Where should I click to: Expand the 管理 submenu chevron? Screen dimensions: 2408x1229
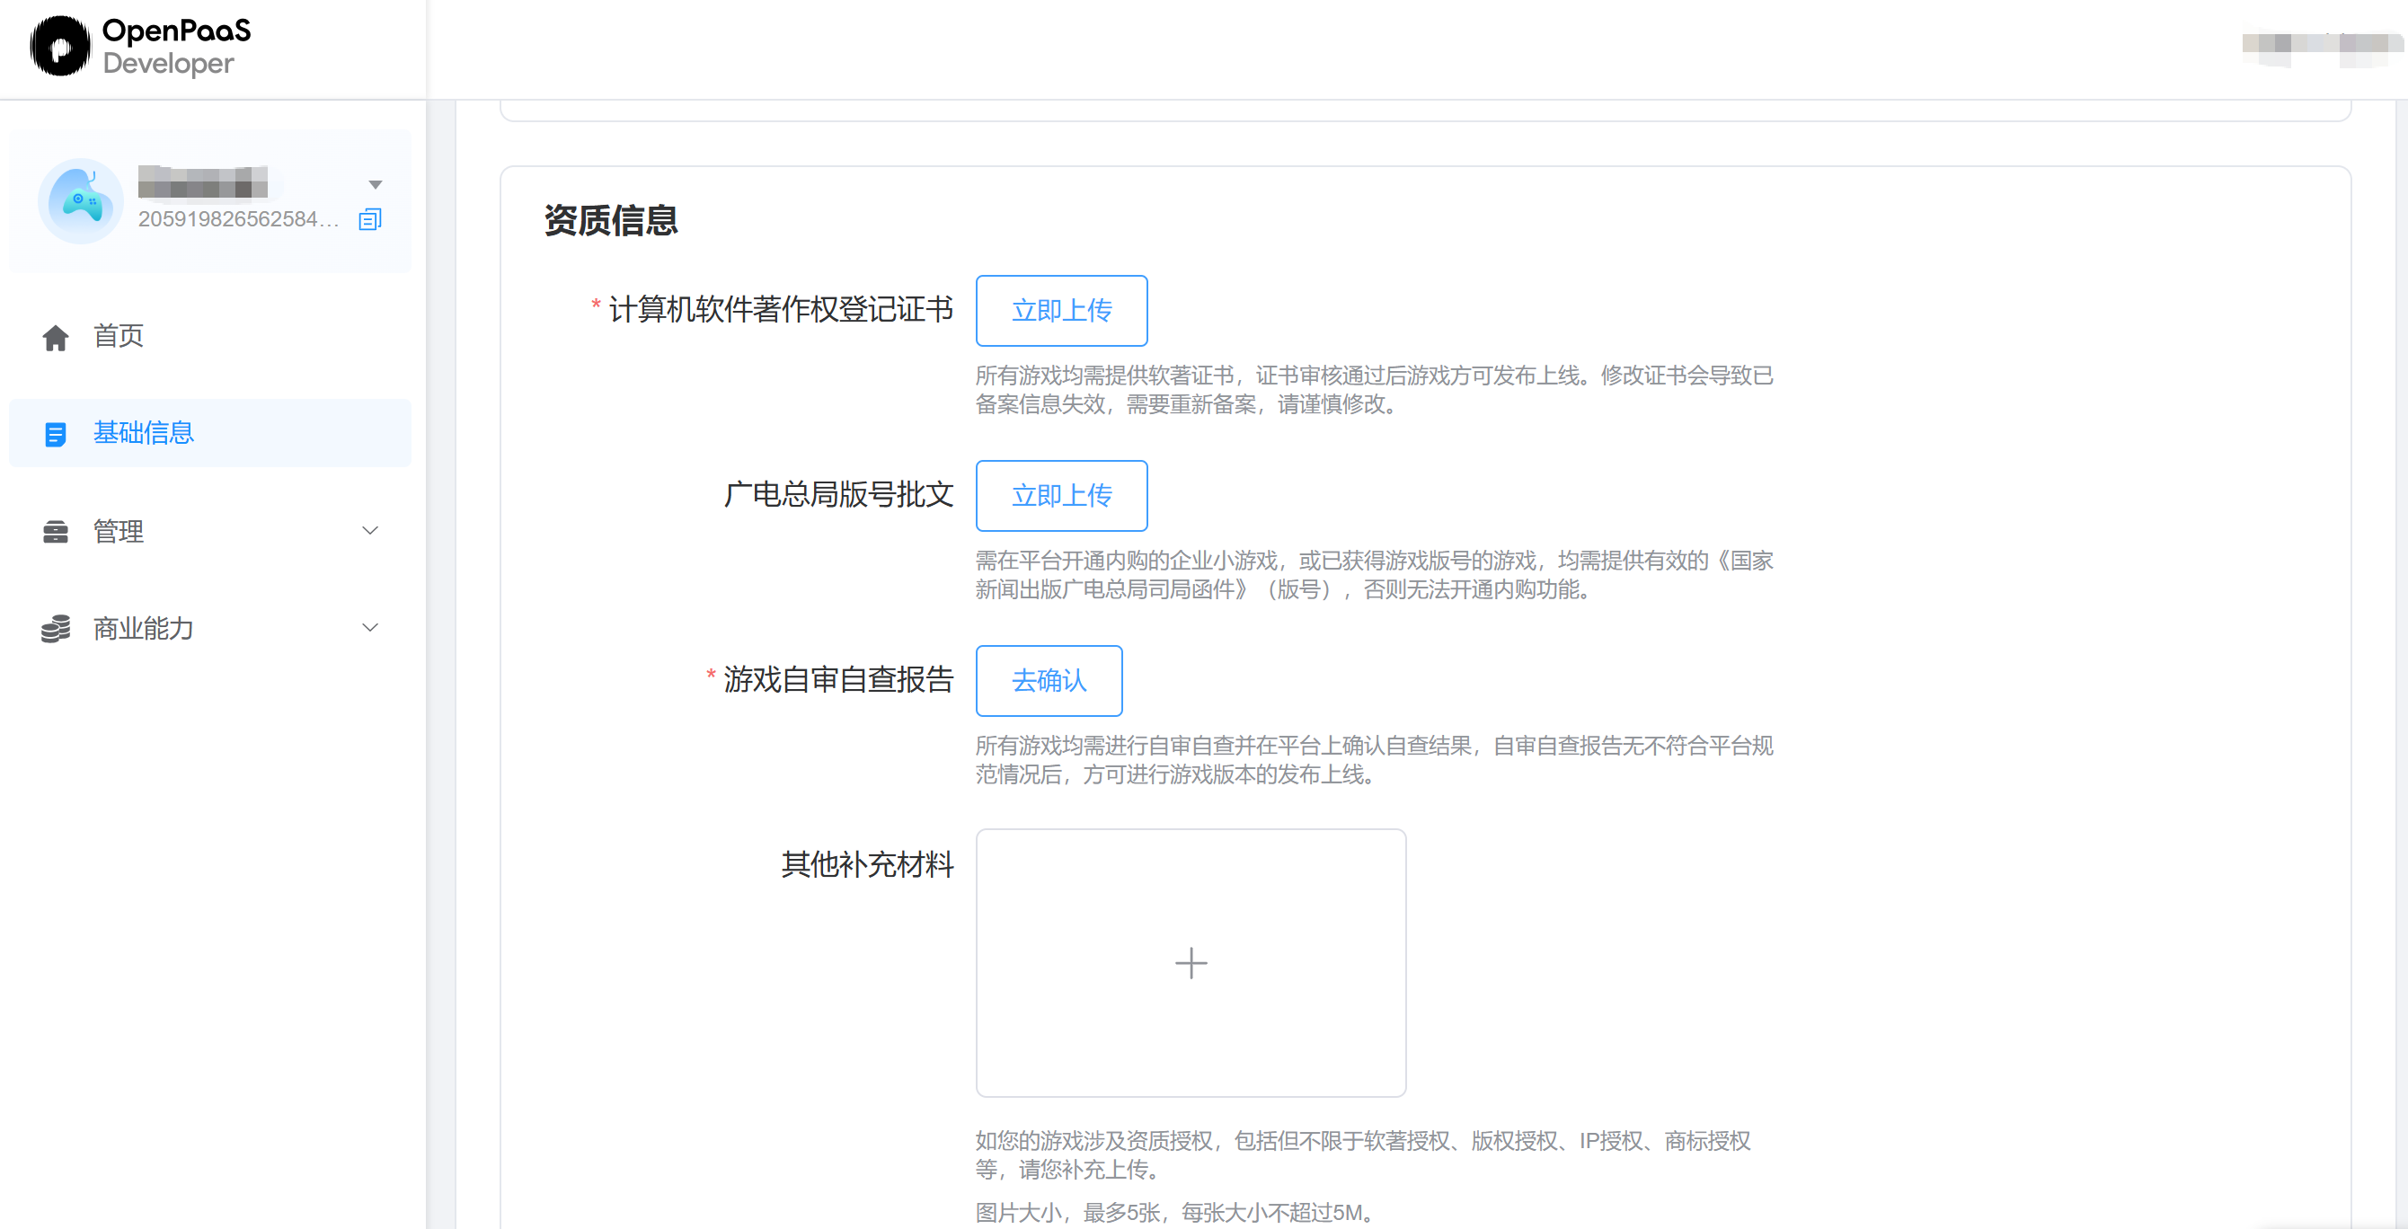coord(370,531)
